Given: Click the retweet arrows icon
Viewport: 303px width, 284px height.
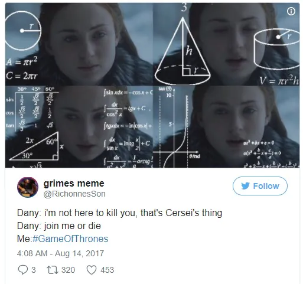Looking at the screenshot, I should point(53,270).
